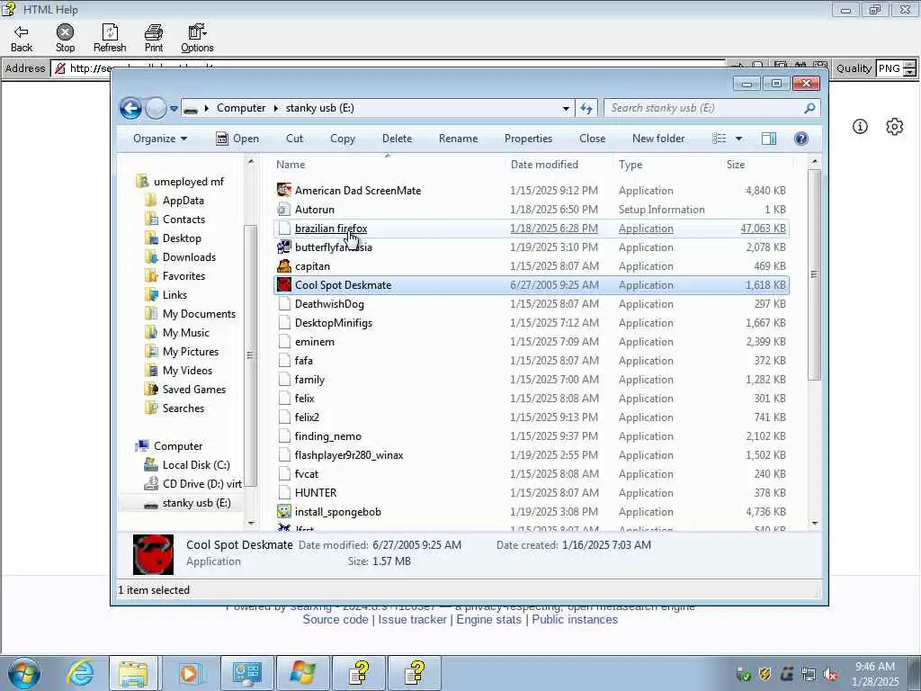Click the Print icon in HTML Help
The width and height of the screenshot is (921, 691).
tap(154, 31)
